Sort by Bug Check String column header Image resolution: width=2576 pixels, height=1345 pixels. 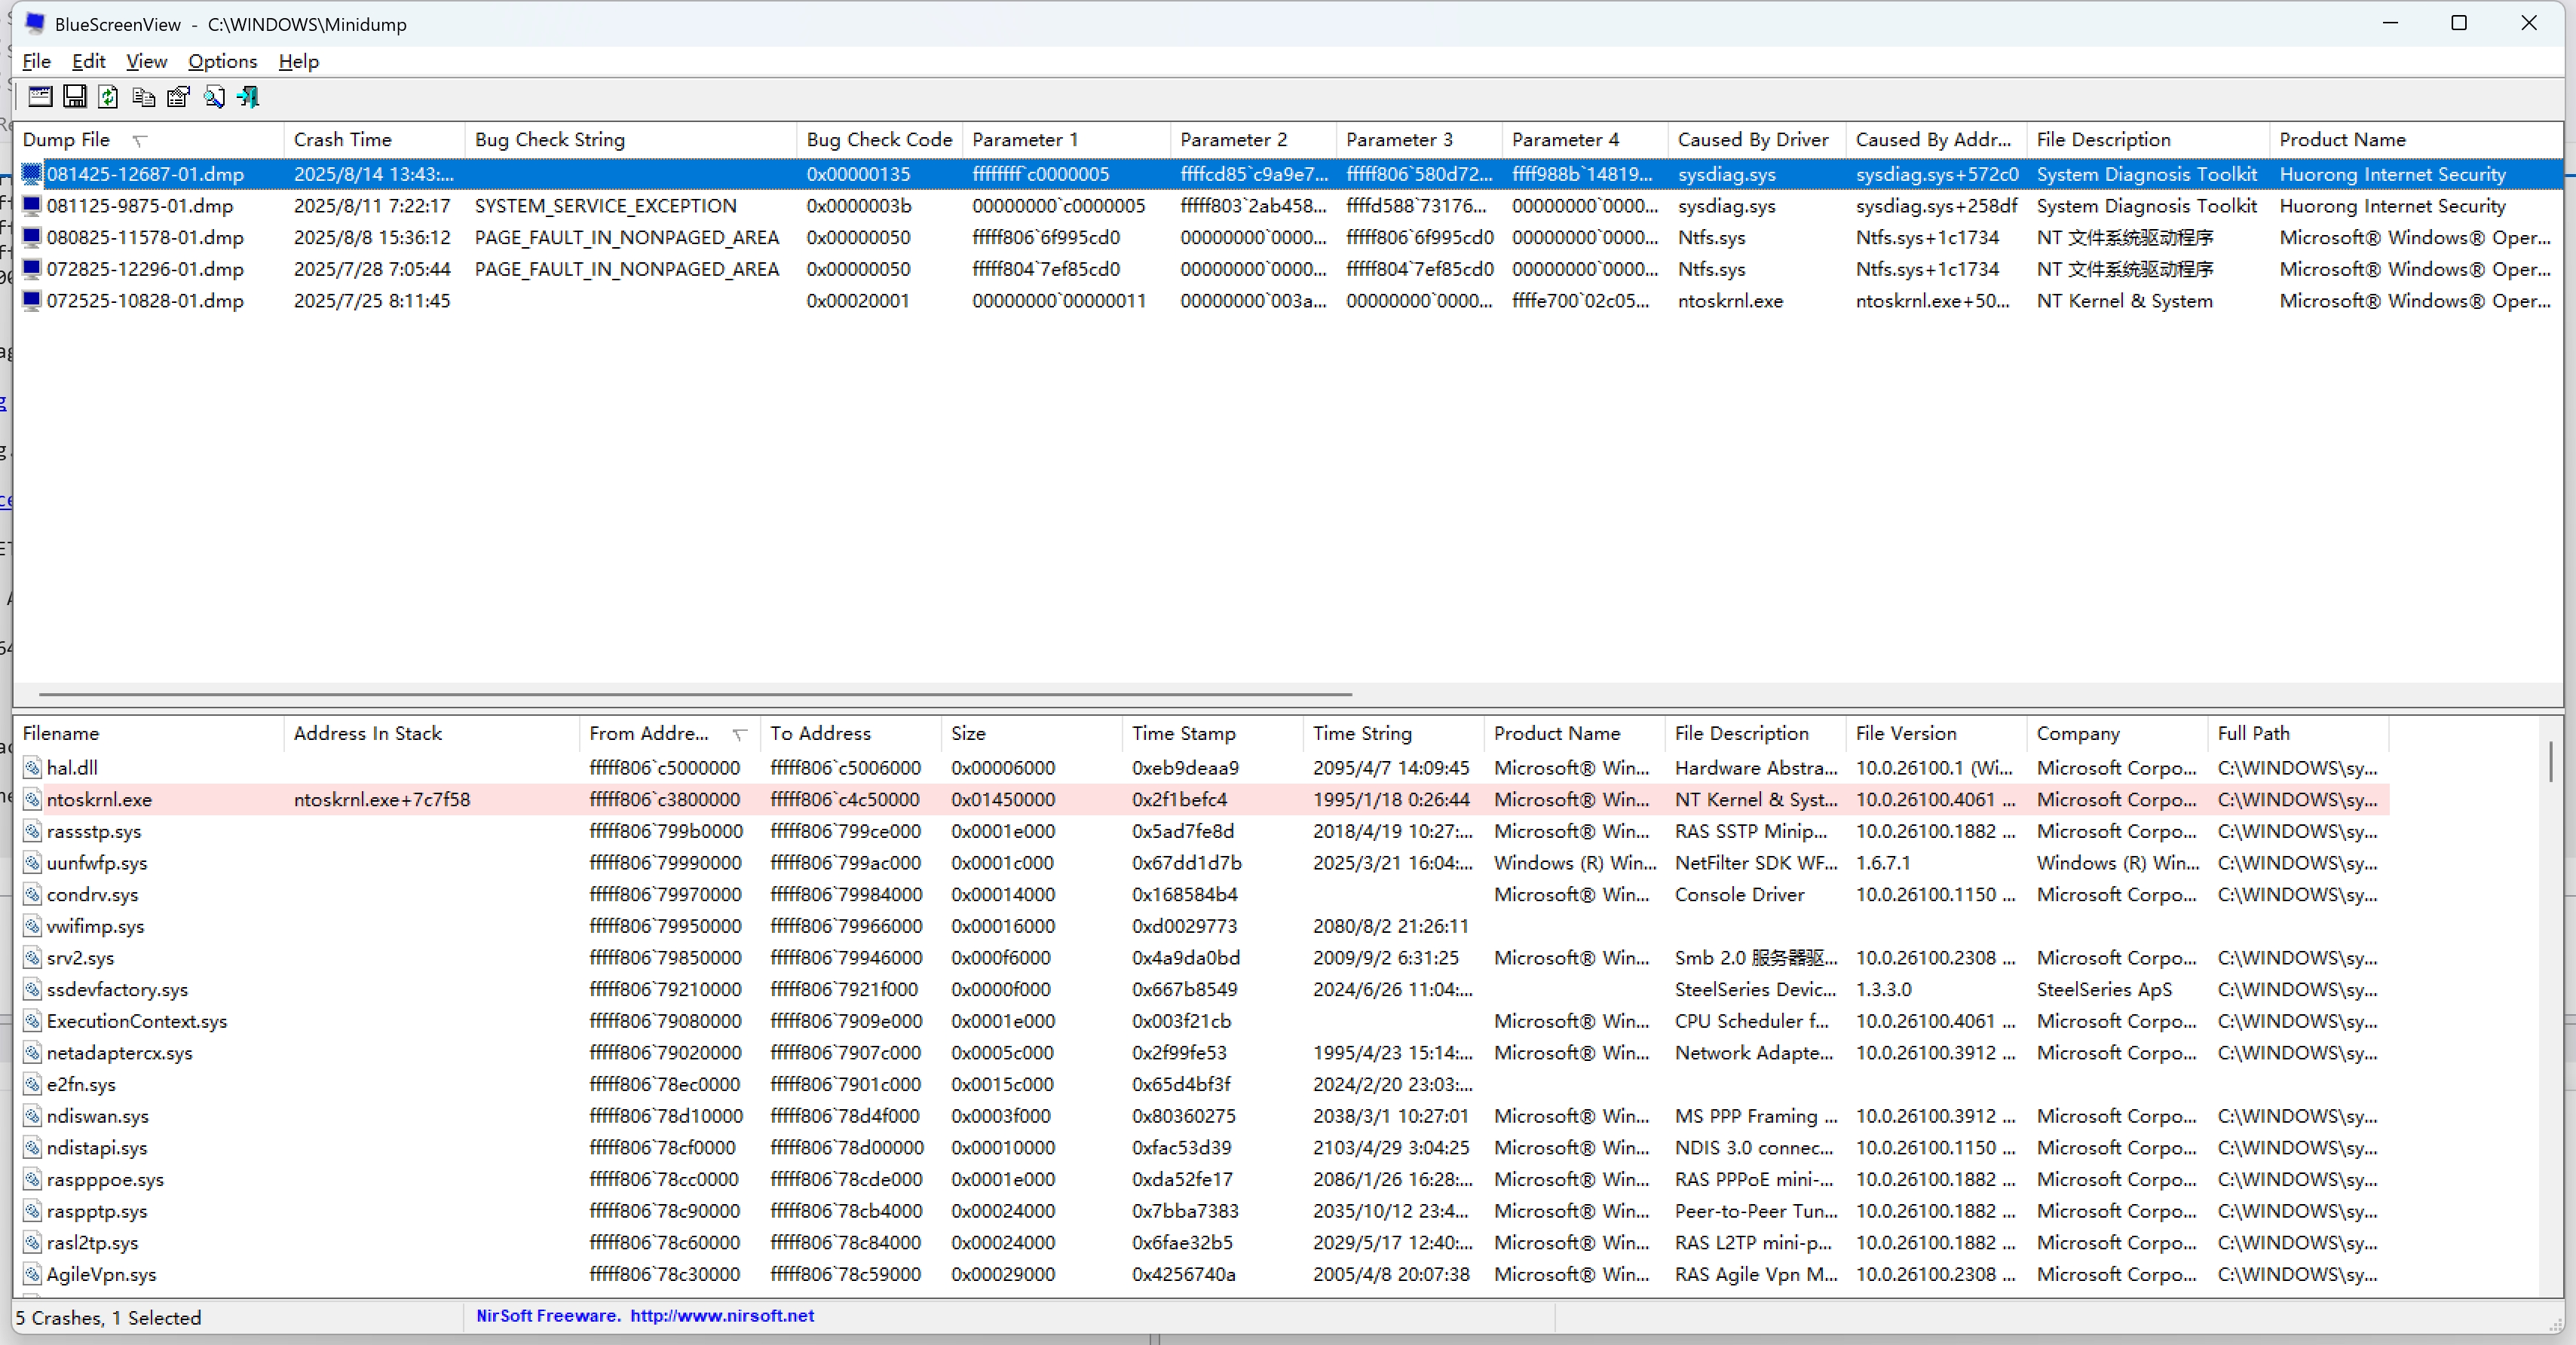click(x=549, y=140)
